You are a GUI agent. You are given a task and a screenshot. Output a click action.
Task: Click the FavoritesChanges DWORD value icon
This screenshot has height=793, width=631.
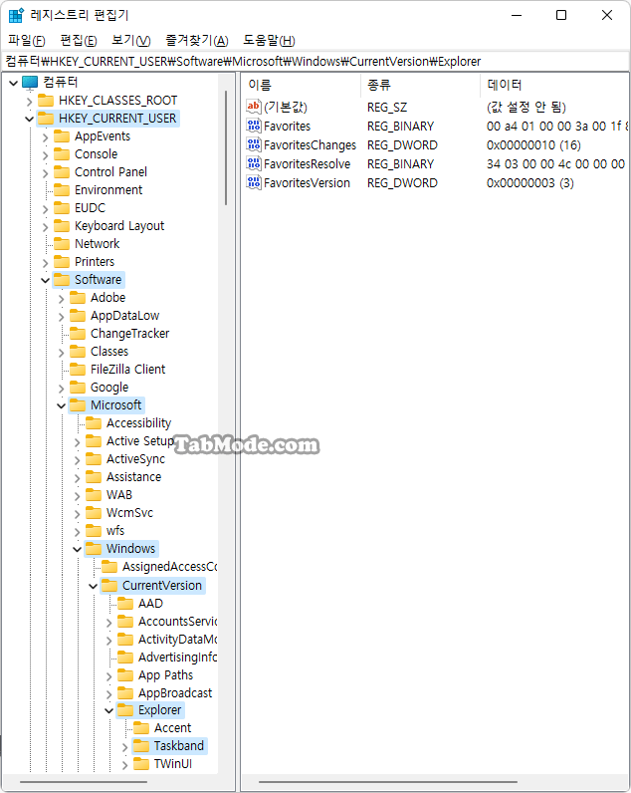coord(254,144)
